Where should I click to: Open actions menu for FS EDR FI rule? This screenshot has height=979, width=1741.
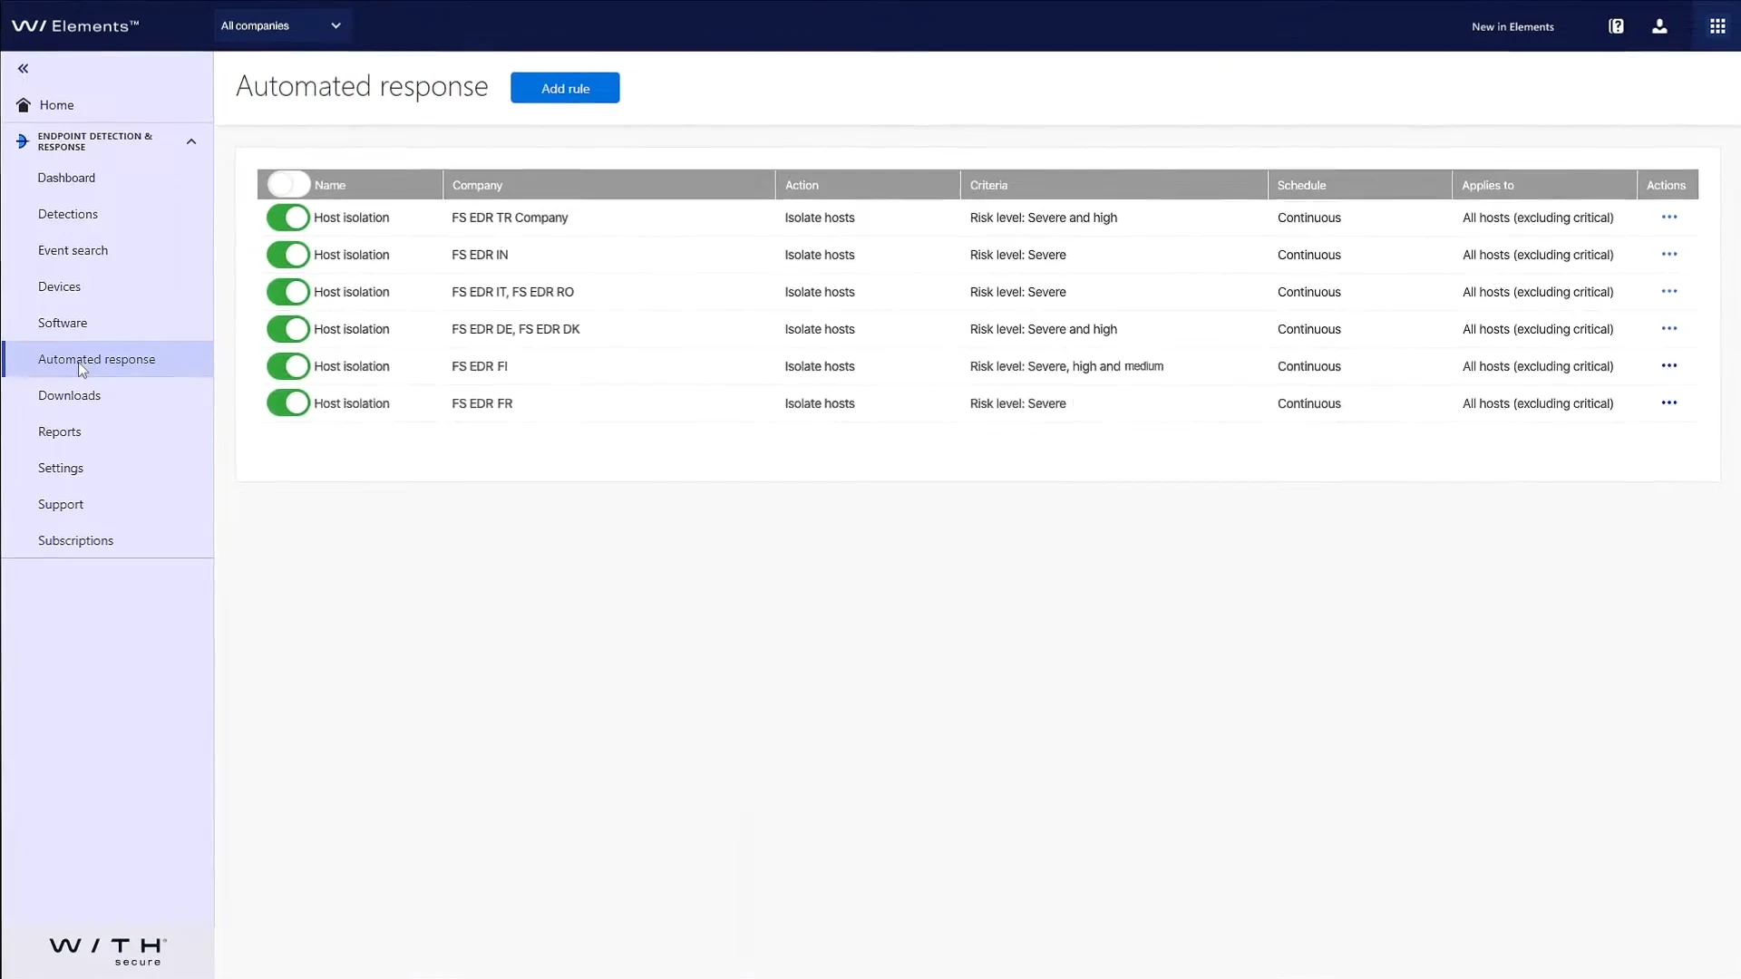[x=1669, y=366]
